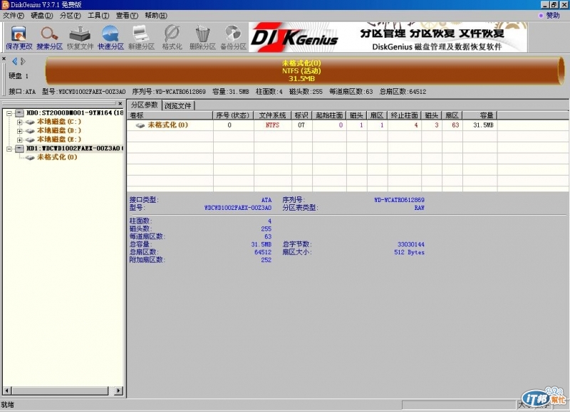This screenshot has height=412, width=570.
Task: Go to next disk with right arrow
Action: 23,61
